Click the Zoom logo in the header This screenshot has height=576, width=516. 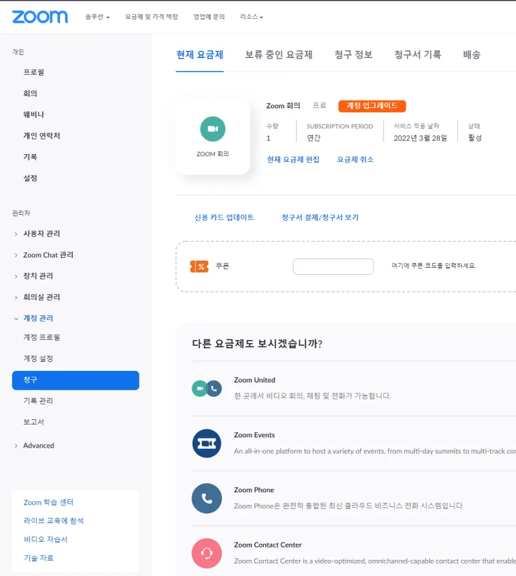[40, 17]
